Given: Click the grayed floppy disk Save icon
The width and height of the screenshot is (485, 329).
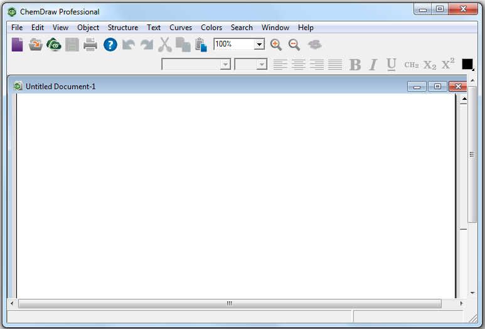Looking at the screenshot, I should click(x=72, y=45).
